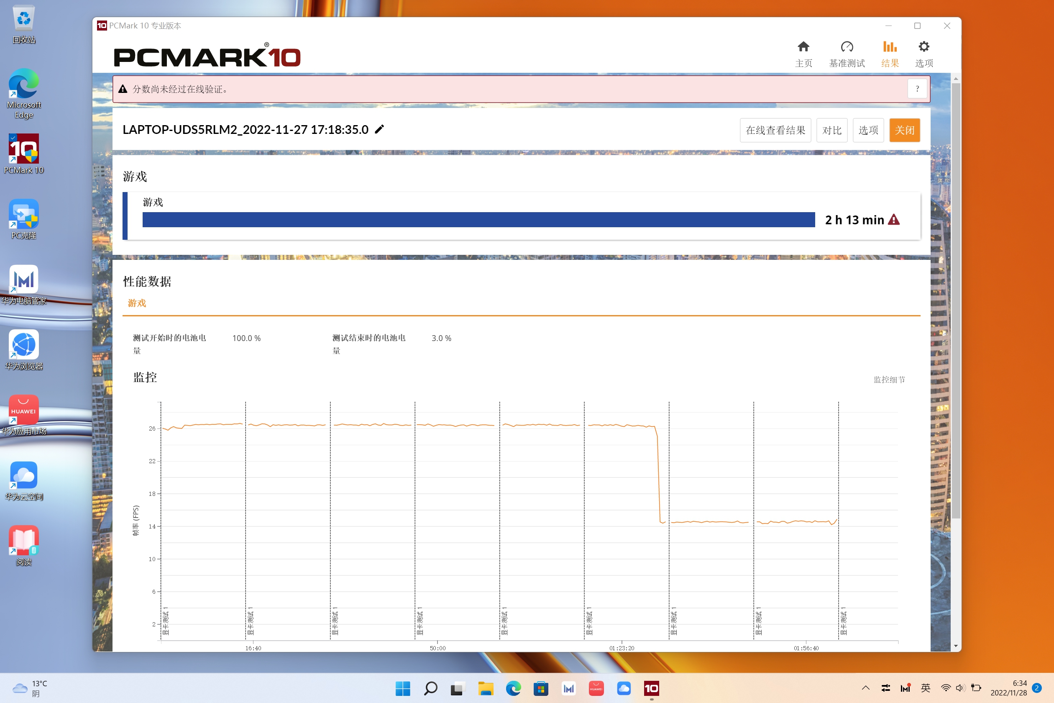Close the result with the orange 关闭 button
The width and height of the screenshot is (1054, 703).
click(905, 130)
